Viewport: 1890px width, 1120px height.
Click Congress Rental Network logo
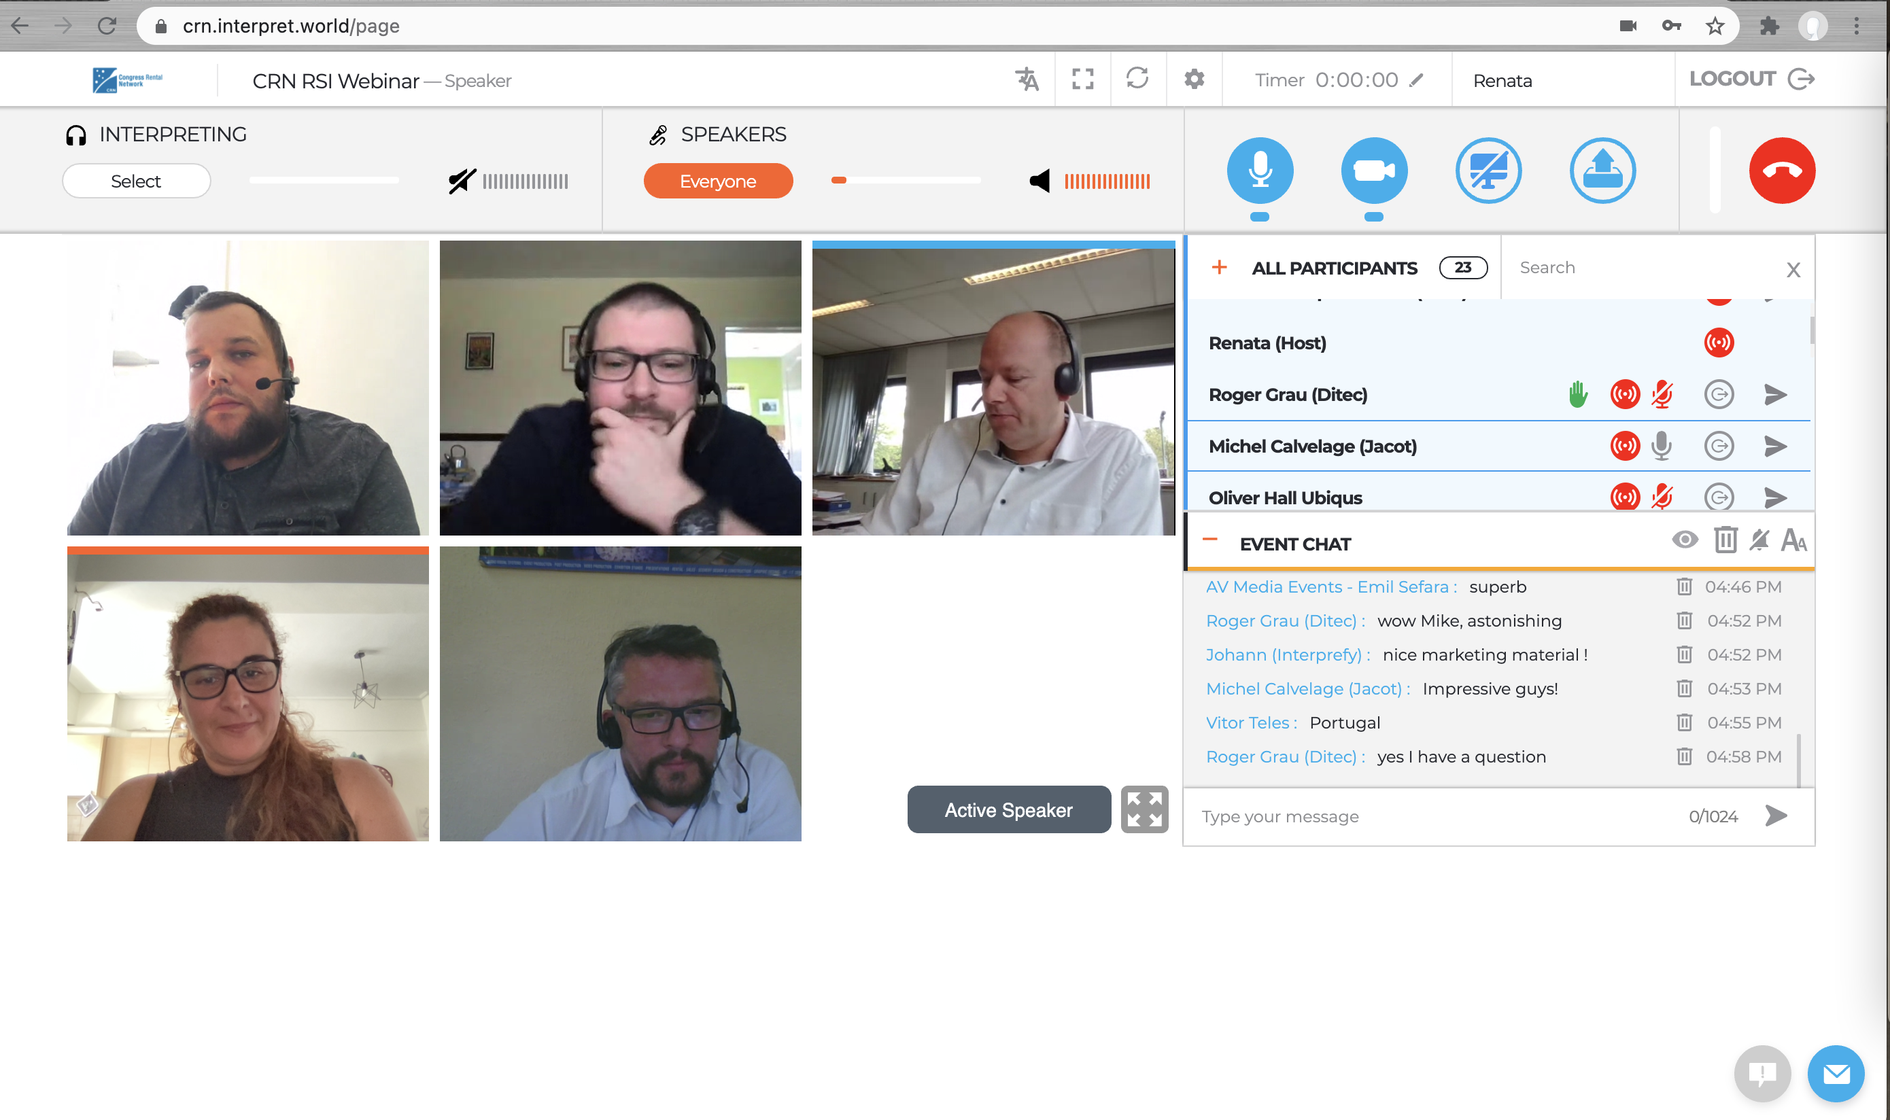128,80
